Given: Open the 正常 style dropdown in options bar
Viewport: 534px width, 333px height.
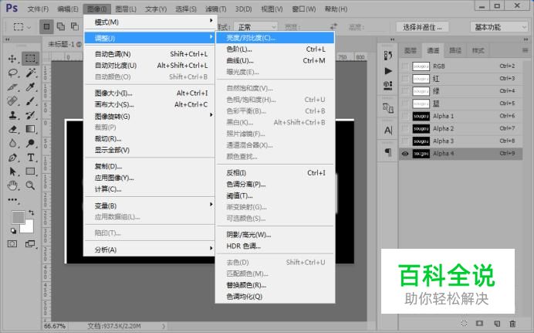Looking at the screenshot, I should click(256, 27).
